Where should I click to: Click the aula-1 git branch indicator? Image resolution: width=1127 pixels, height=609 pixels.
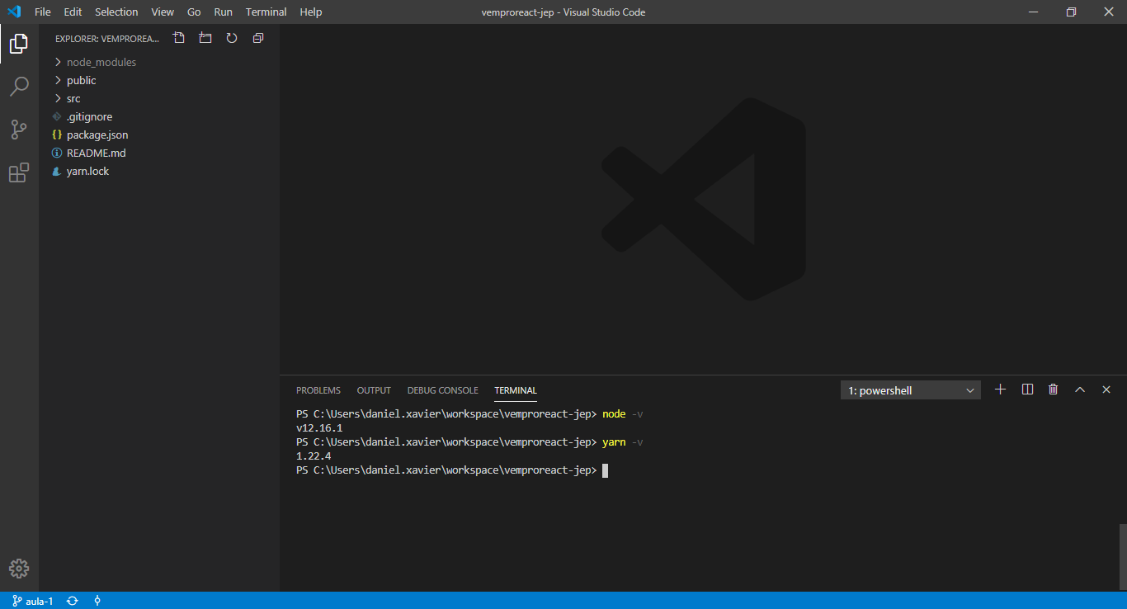33,601
